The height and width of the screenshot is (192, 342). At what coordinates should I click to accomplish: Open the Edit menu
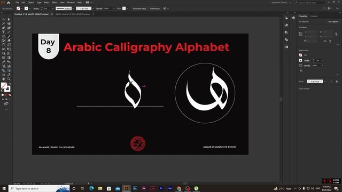23,2
